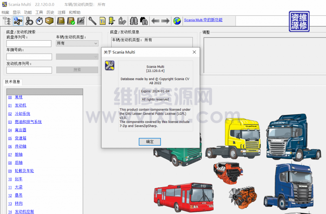Open the 13 转向 link
326x214 pixels.
pos(15,203)
